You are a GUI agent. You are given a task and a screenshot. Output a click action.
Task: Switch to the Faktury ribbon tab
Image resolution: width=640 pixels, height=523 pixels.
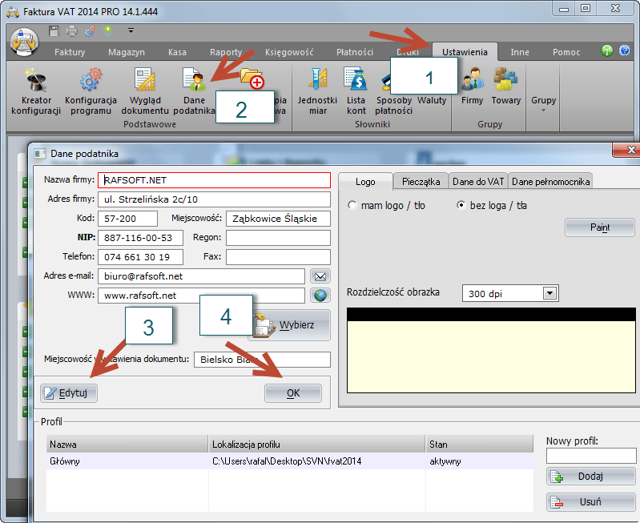click(x=70, y=52)
